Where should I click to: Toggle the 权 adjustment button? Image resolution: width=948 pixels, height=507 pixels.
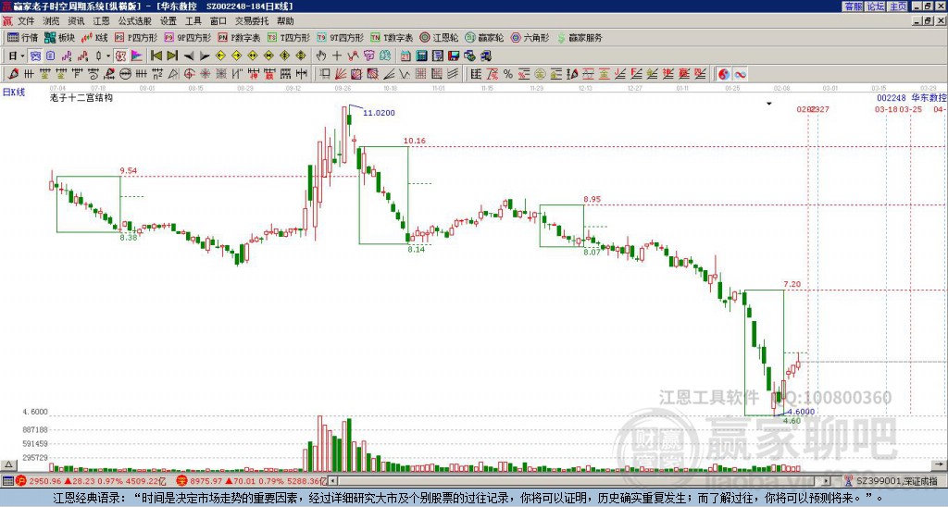pos(120,56)
